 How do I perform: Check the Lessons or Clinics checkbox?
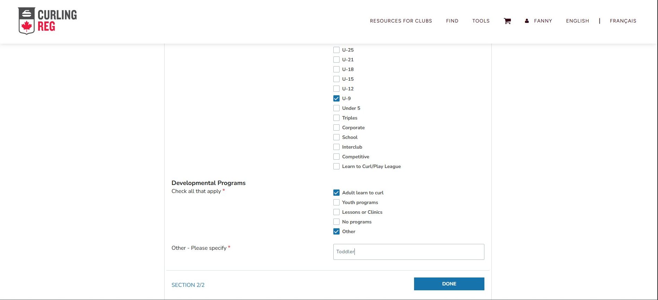tap(336, 212)
